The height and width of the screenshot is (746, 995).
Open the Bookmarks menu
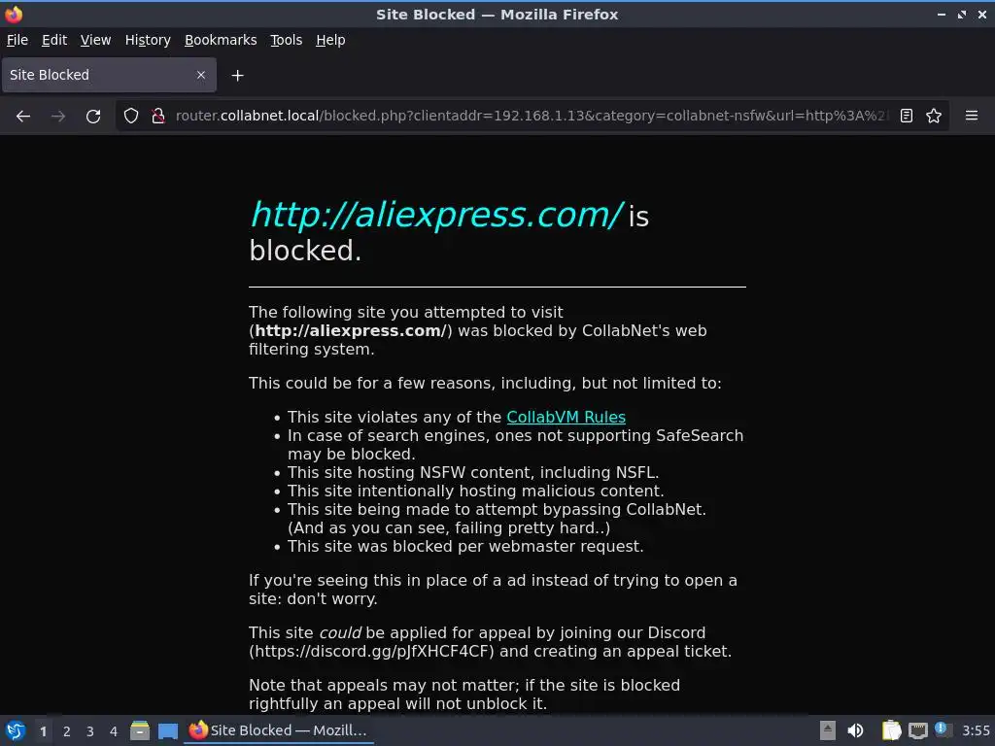(221, 40)
